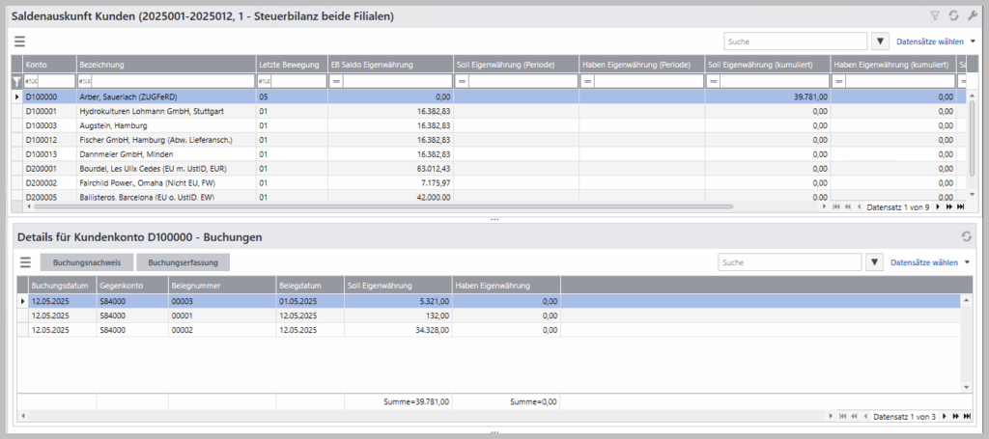Open upper Datensätze wählen dropdown

pos(936,41)
